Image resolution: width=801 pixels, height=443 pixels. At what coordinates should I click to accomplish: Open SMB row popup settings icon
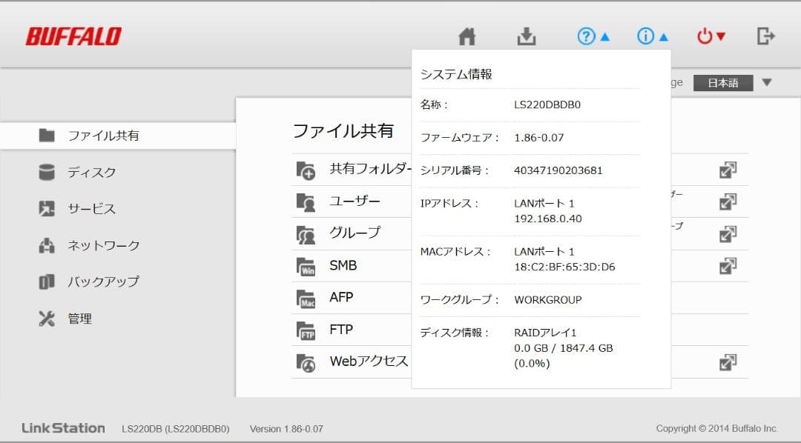(728, 266)
